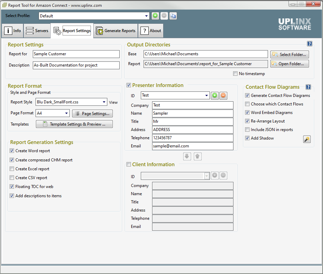Screen dimensions: 323x274
Task: Uncheck the Presenter Information checkbox
Action: pos(129,85)
